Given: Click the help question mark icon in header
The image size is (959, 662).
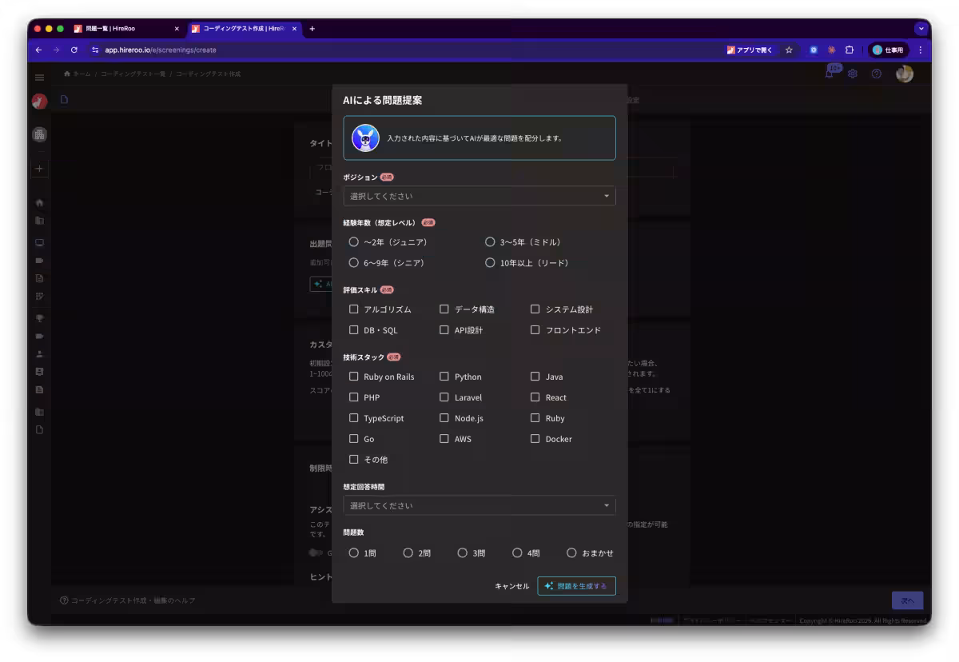Looking at the screenshot, I should pyautogui.click(x=877, y=73).
